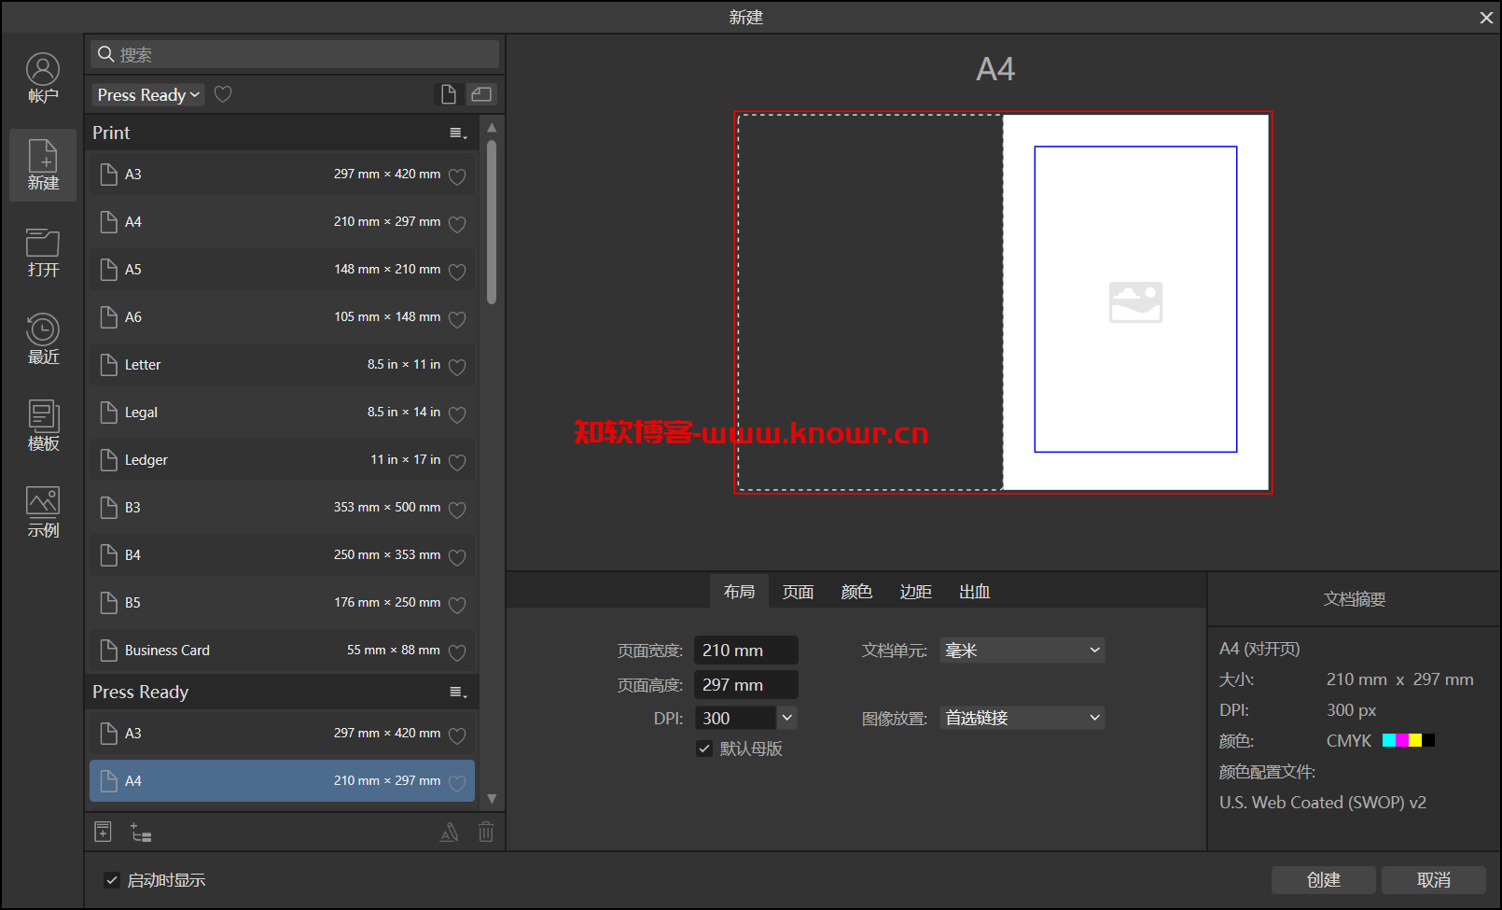The width and height of the screenshot is (1502, 910).
Task: Click the 页面高度 297 mm field
Action: pos(746,685)
